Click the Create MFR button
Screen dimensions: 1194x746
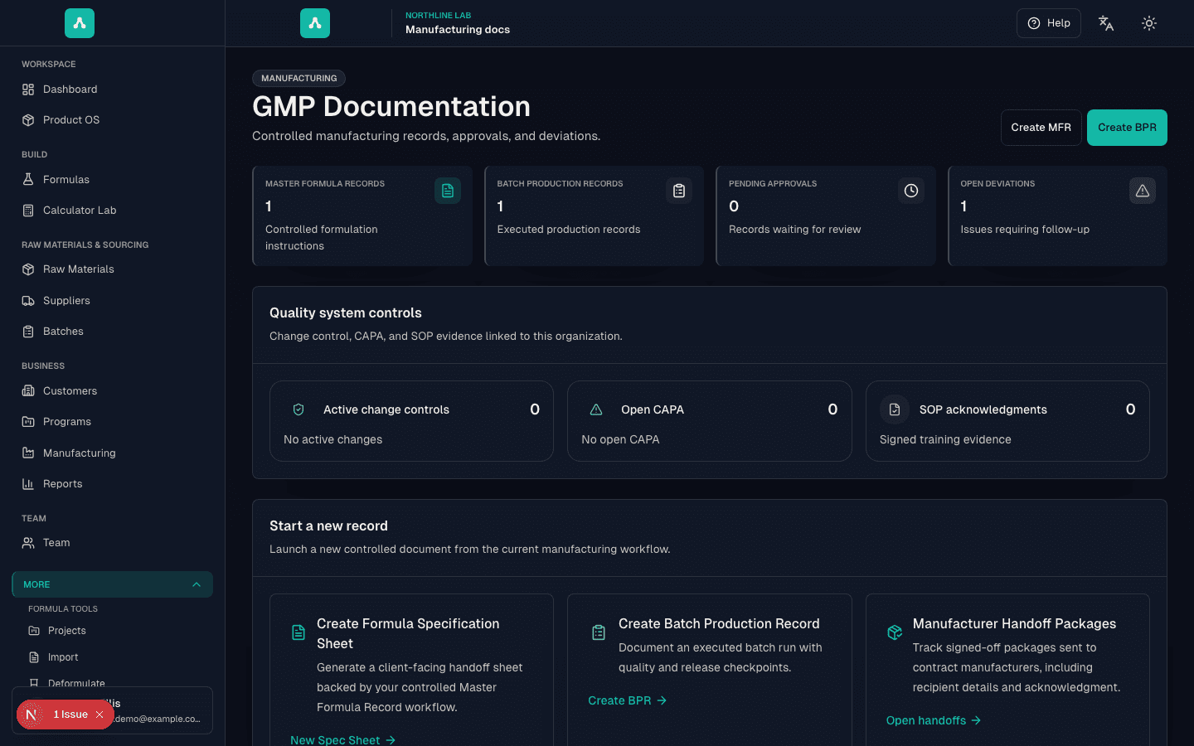coord(1041,128)
